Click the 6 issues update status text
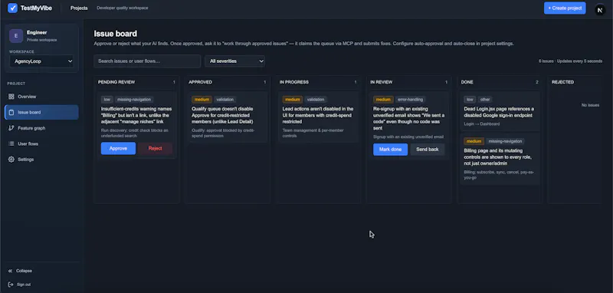This screenshot has width=613, height=293. point(570,61)
